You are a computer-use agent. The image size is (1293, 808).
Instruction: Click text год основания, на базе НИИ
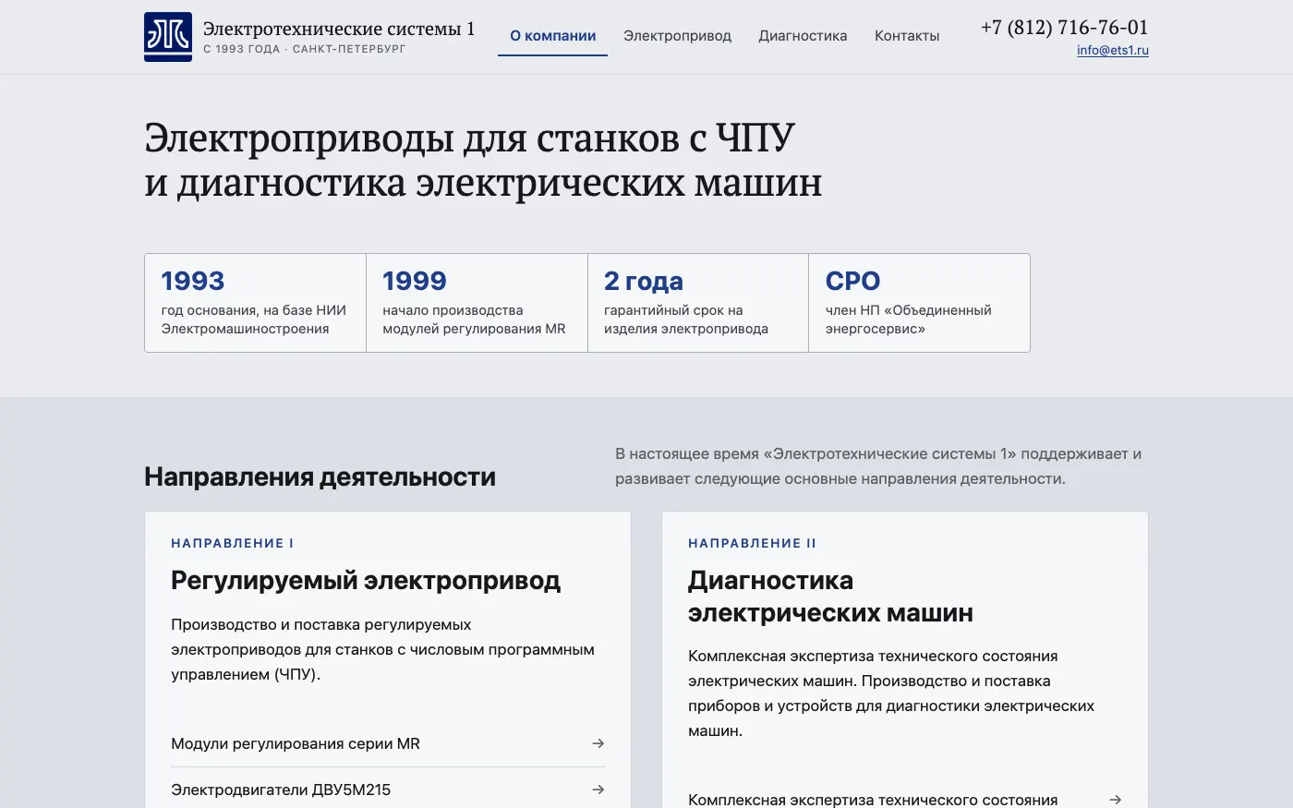tap(254, 320)
